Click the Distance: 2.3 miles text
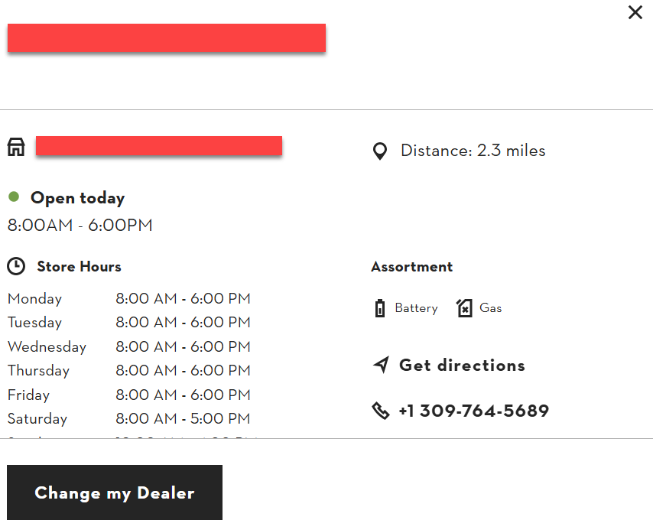The image size is (653, 520). [x=473, y=151]
